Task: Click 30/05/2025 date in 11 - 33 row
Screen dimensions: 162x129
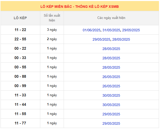Action: pos(111,95)
